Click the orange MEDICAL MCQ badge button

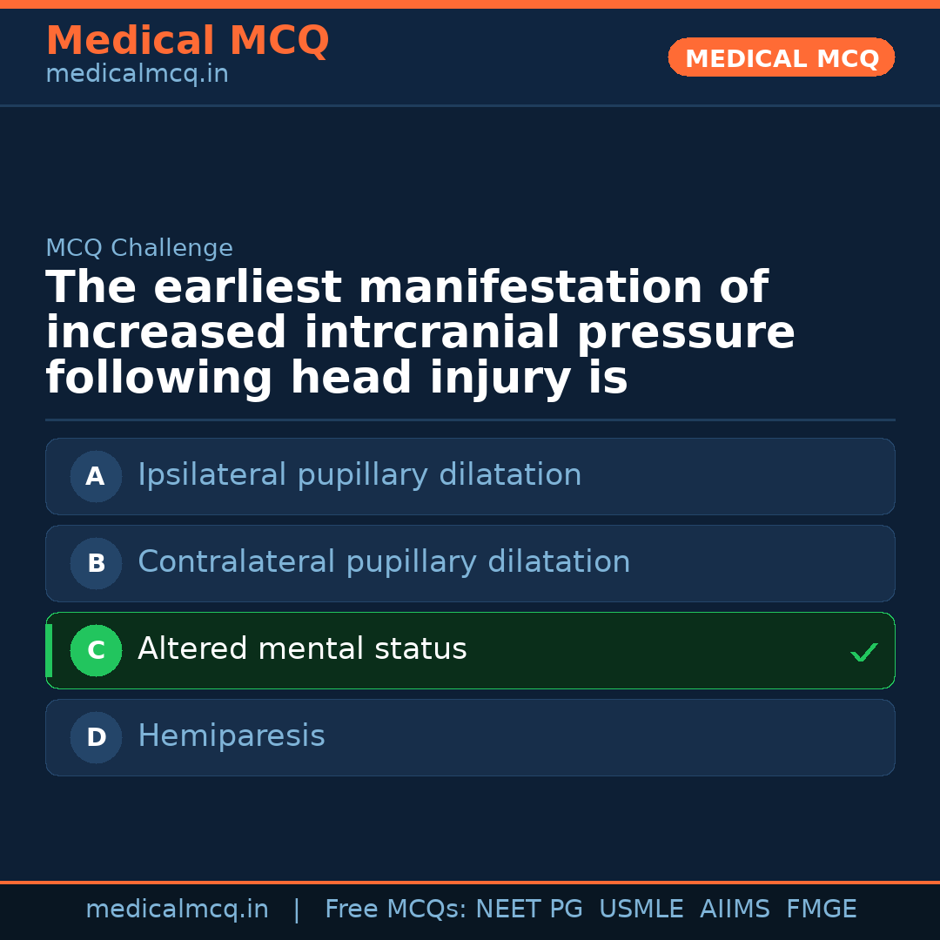click(781, 57)
